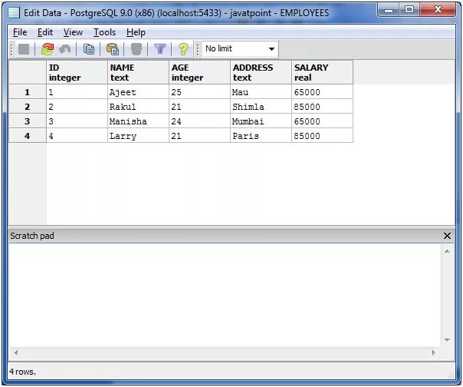Click ID cell in Rakul's row
The width and height of the screenshot is (463, 387).
point(77,107)
